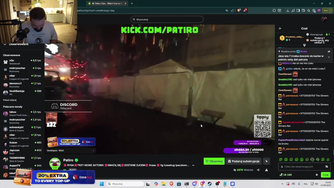Click Podaruj subskrypcje gift button
Image resolution: width=334 pixels, height=188 pixels.
244,161
